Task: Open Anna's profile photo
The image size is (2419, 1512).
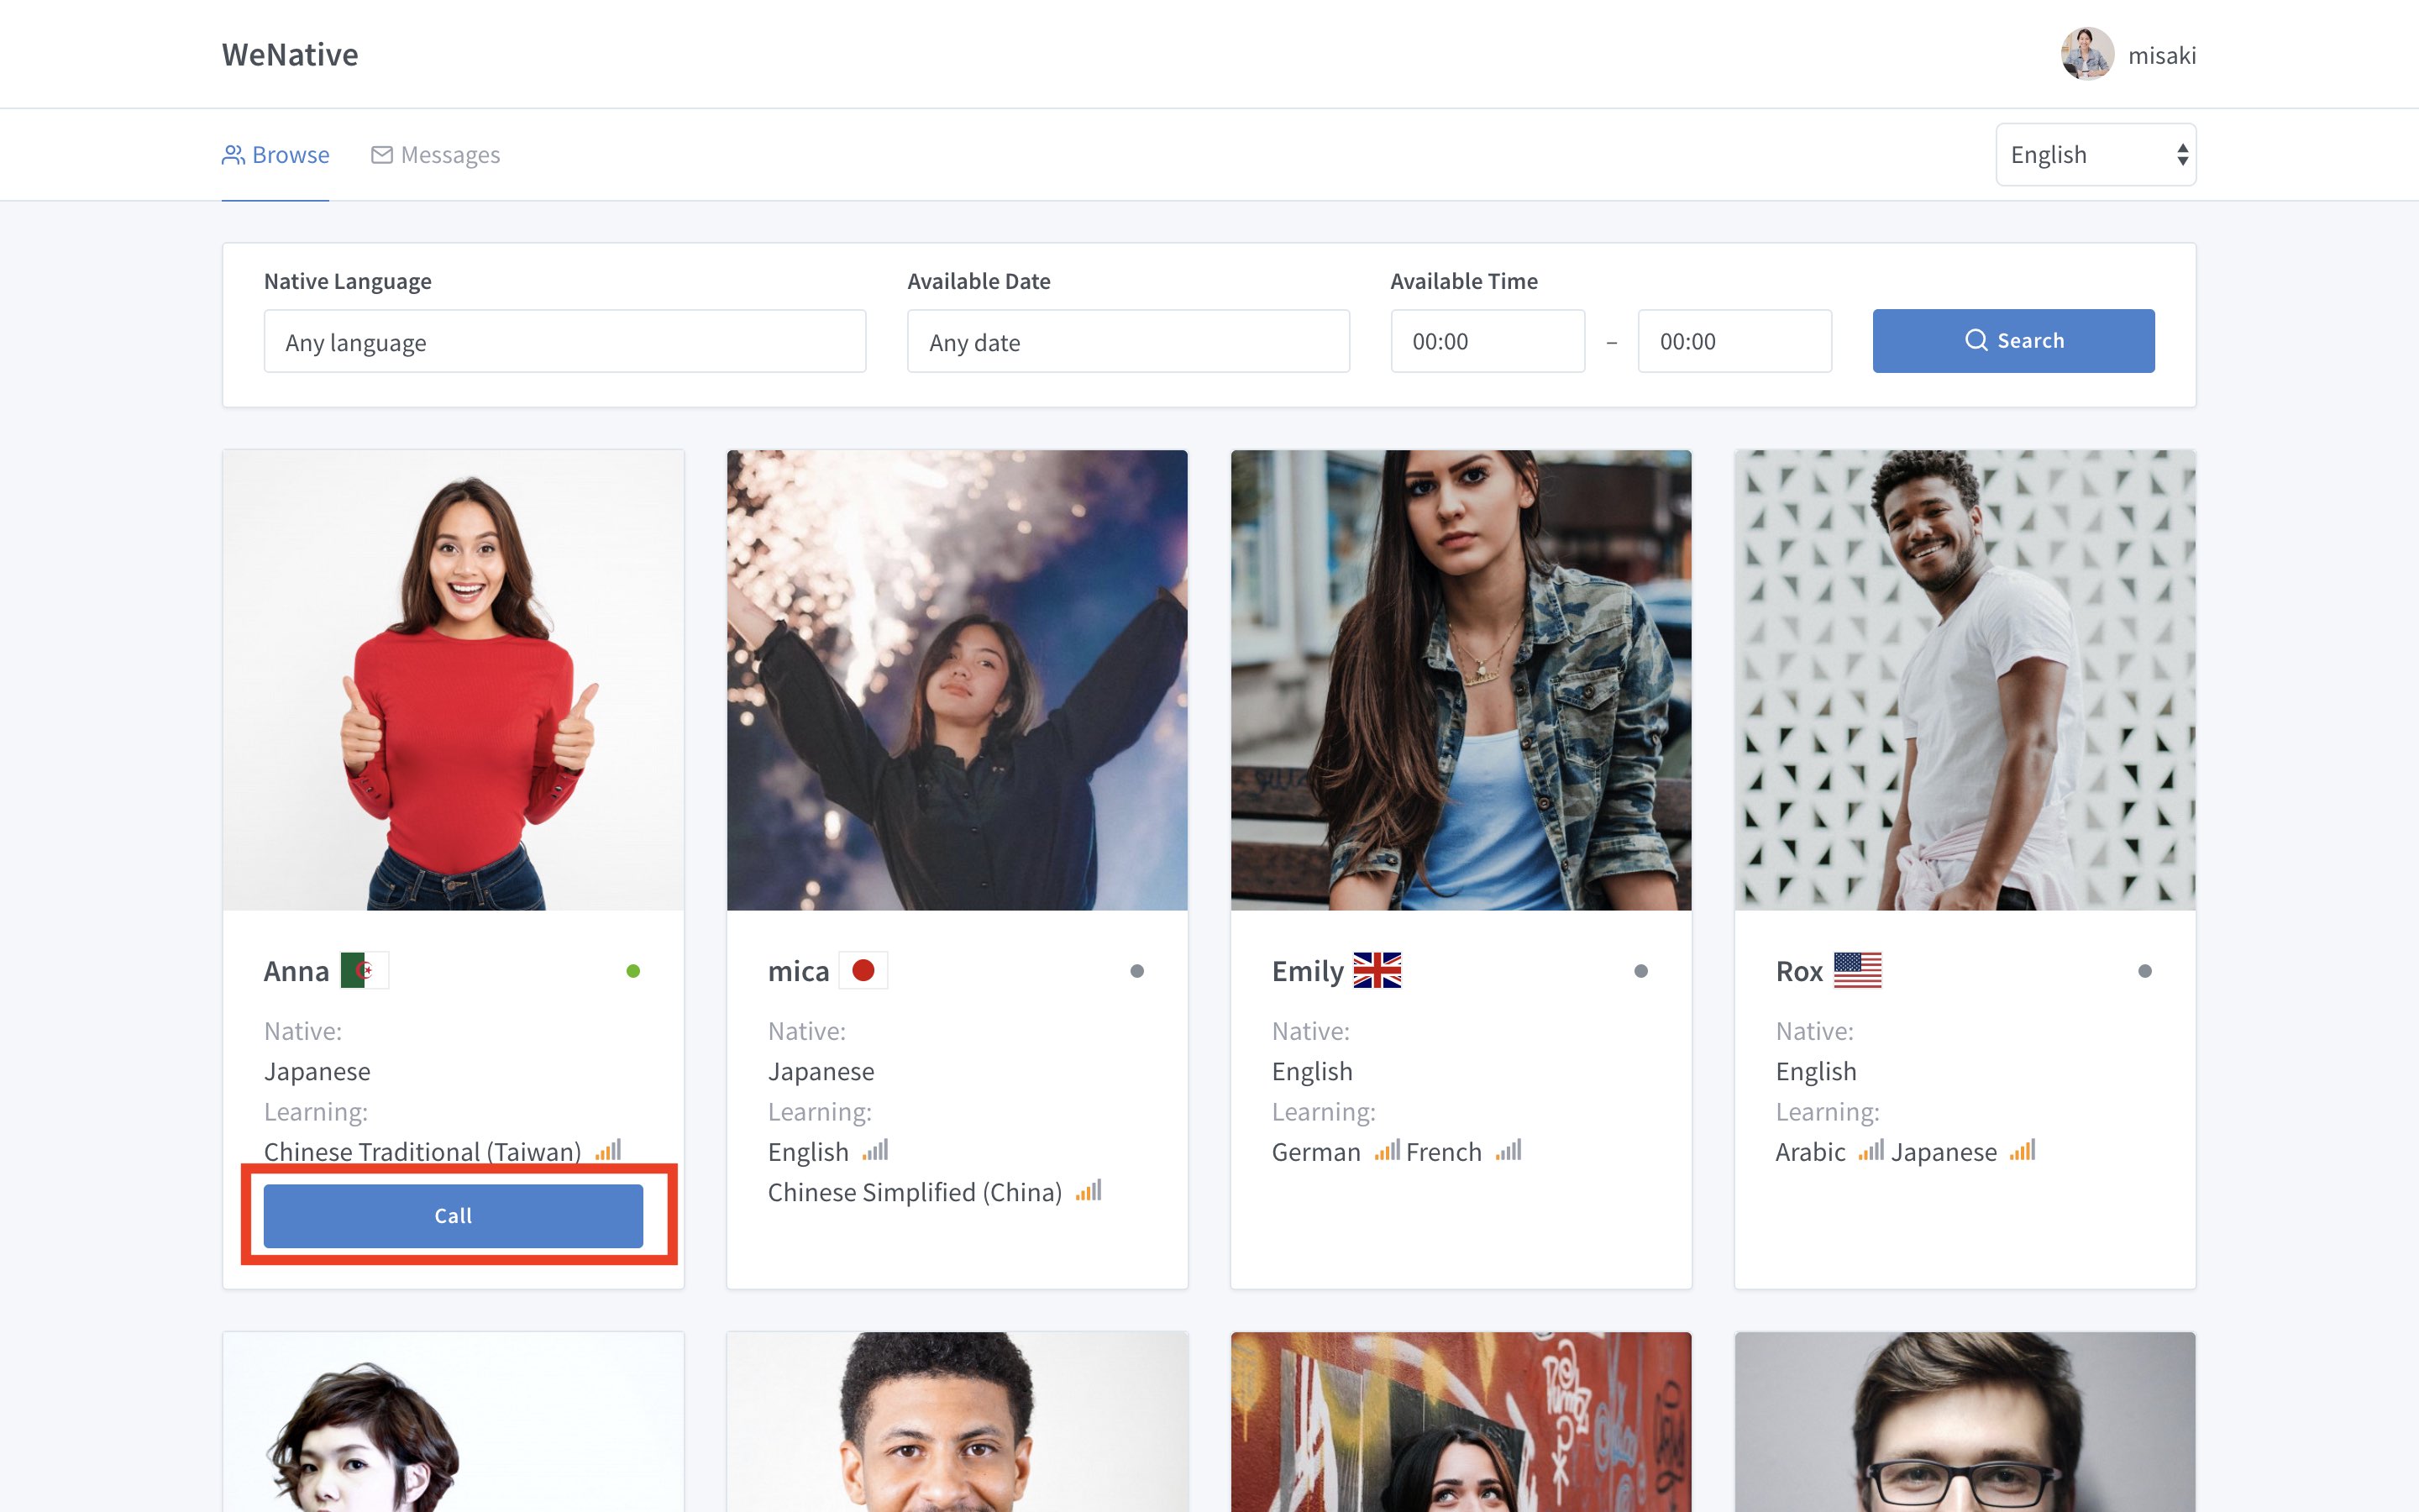Action: point(453,680)
